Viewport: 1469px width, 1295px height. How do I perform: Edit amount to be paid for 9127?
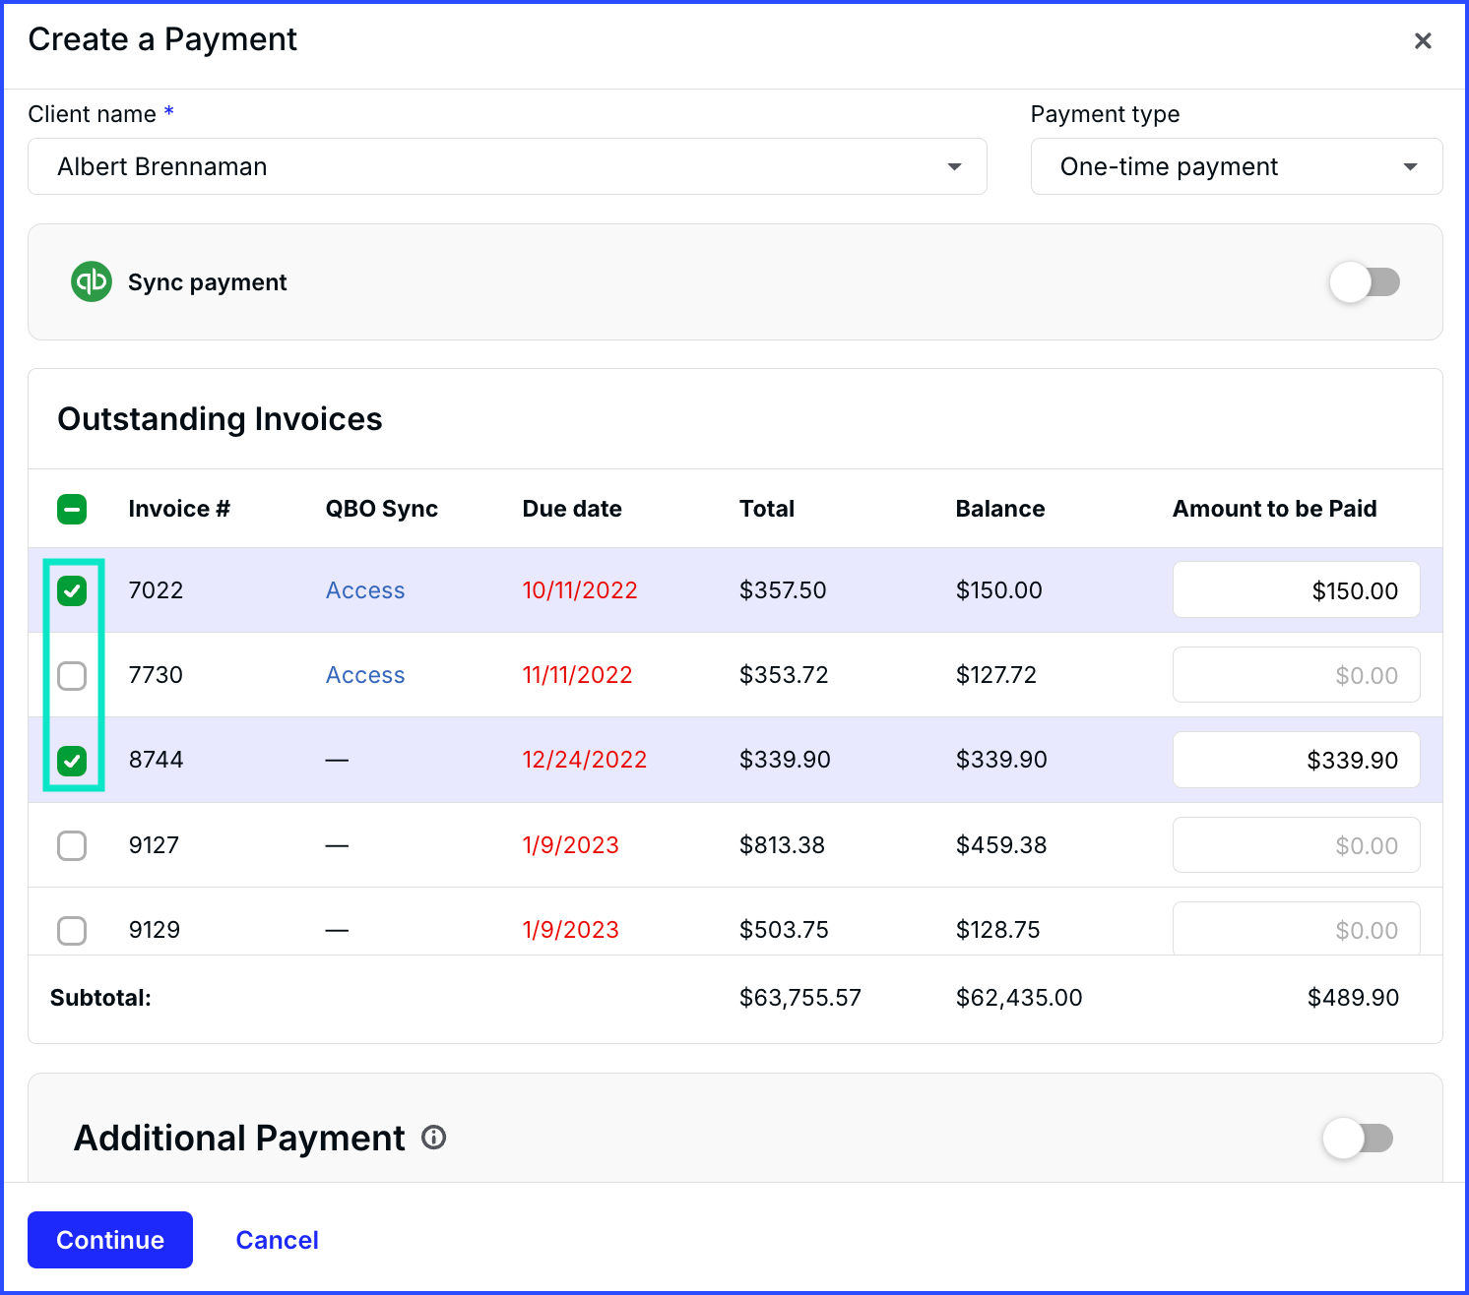[1296, 845]
